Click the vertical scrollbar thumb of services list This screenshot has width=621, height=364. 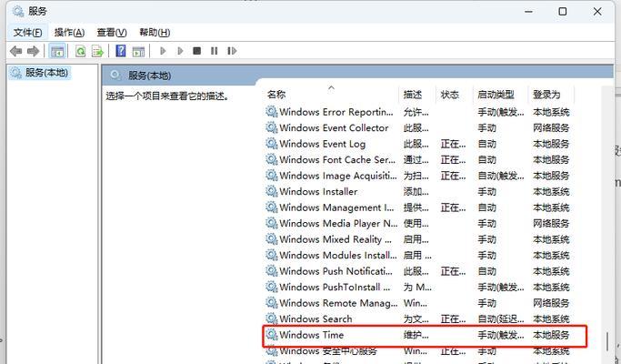click(x=607, y=341)
